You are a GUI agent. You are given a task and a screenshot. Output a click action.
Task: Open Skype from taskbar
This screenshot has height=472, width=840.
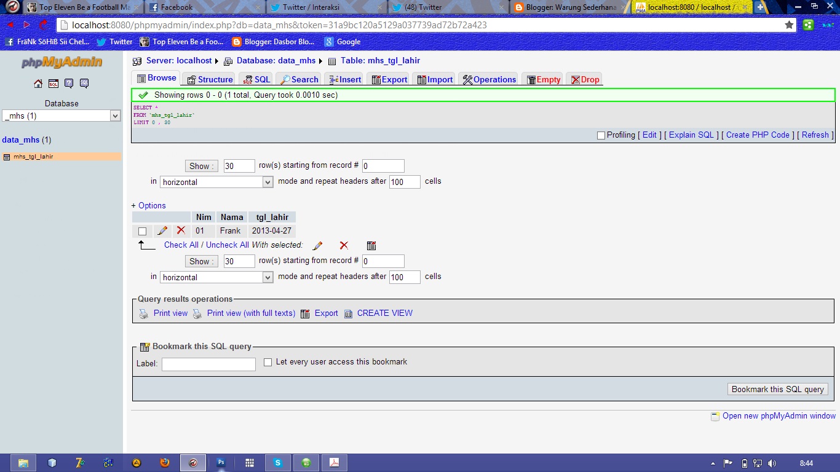(278, 463)
